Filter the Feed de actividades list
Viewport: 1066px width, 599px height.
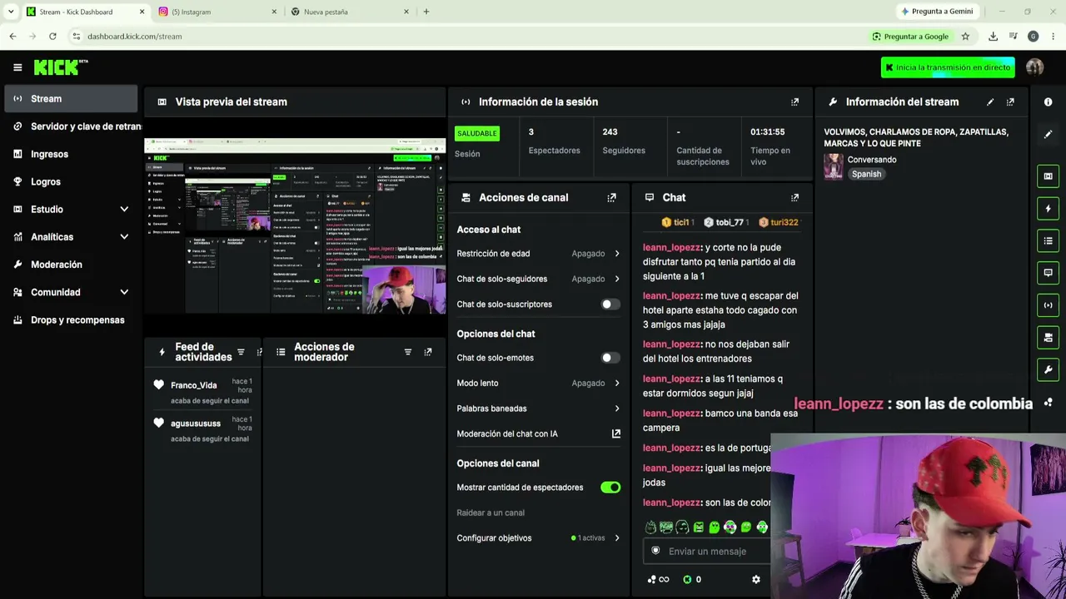click(x=241, y=352)
